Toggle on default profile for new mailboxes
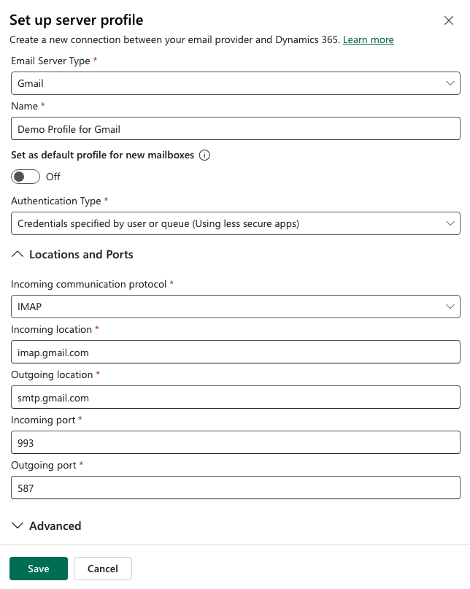The height and width of the screenshot is (589, 470). pos(25,177)
